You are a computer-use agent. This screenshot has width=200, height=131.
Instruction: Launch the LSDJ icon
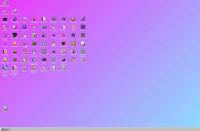click(44, 35)
